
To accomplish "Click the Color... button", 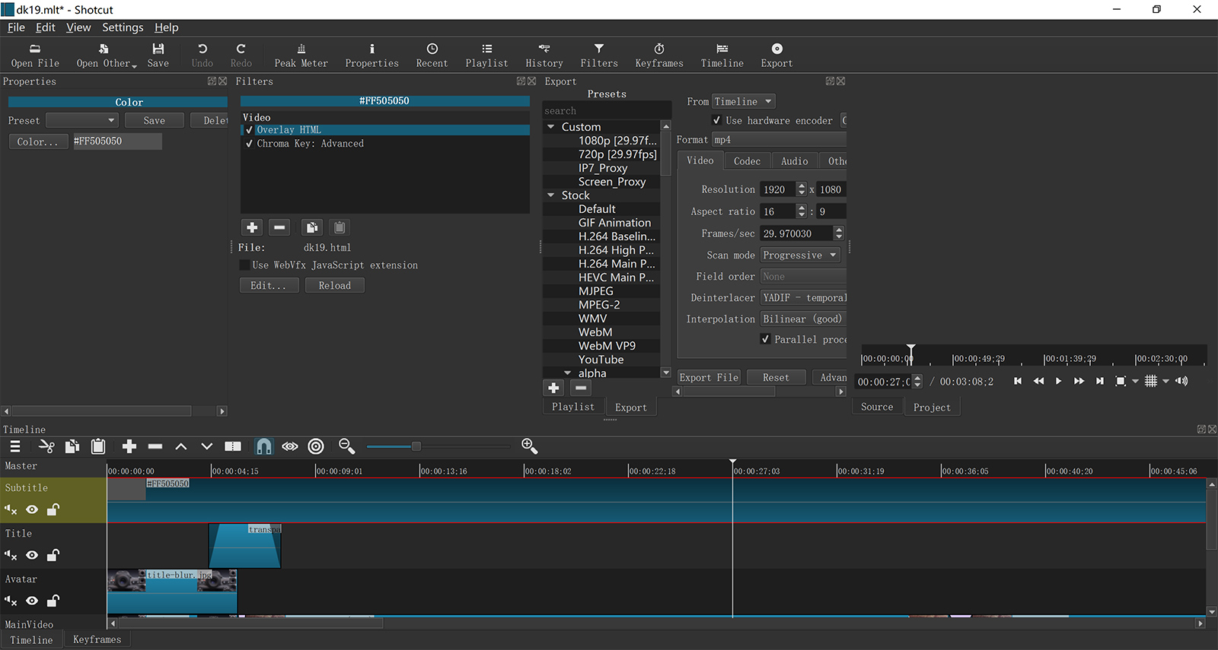I will (37, 141).
